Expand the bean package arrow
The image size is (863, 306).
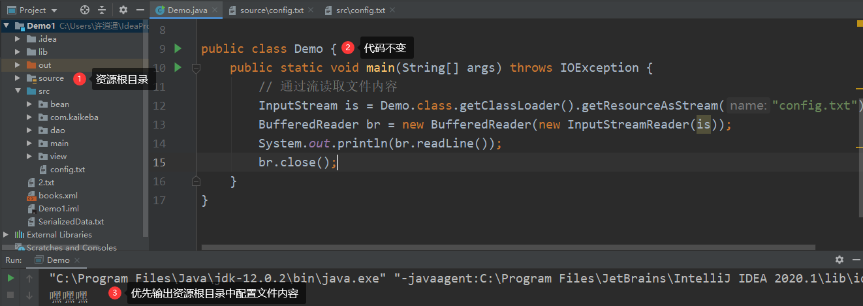(x=29, y=104)
